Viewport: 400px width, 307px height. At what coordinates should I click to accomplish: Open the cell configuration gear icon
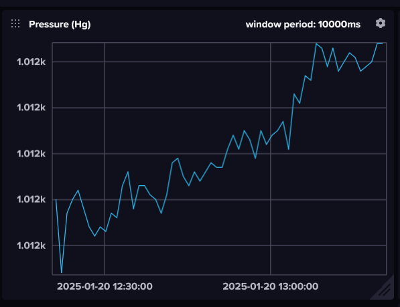coord(381,23)
